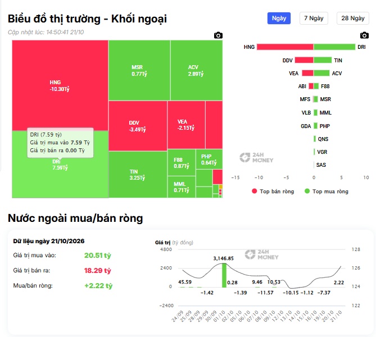Select the ACV 2.89Tỷ treemap tile
The width and height of the screenshot is (376, 337).
[196, 70]
